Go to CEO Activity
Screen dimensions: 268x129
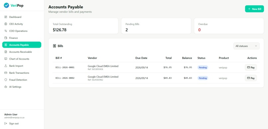point(22,24)
